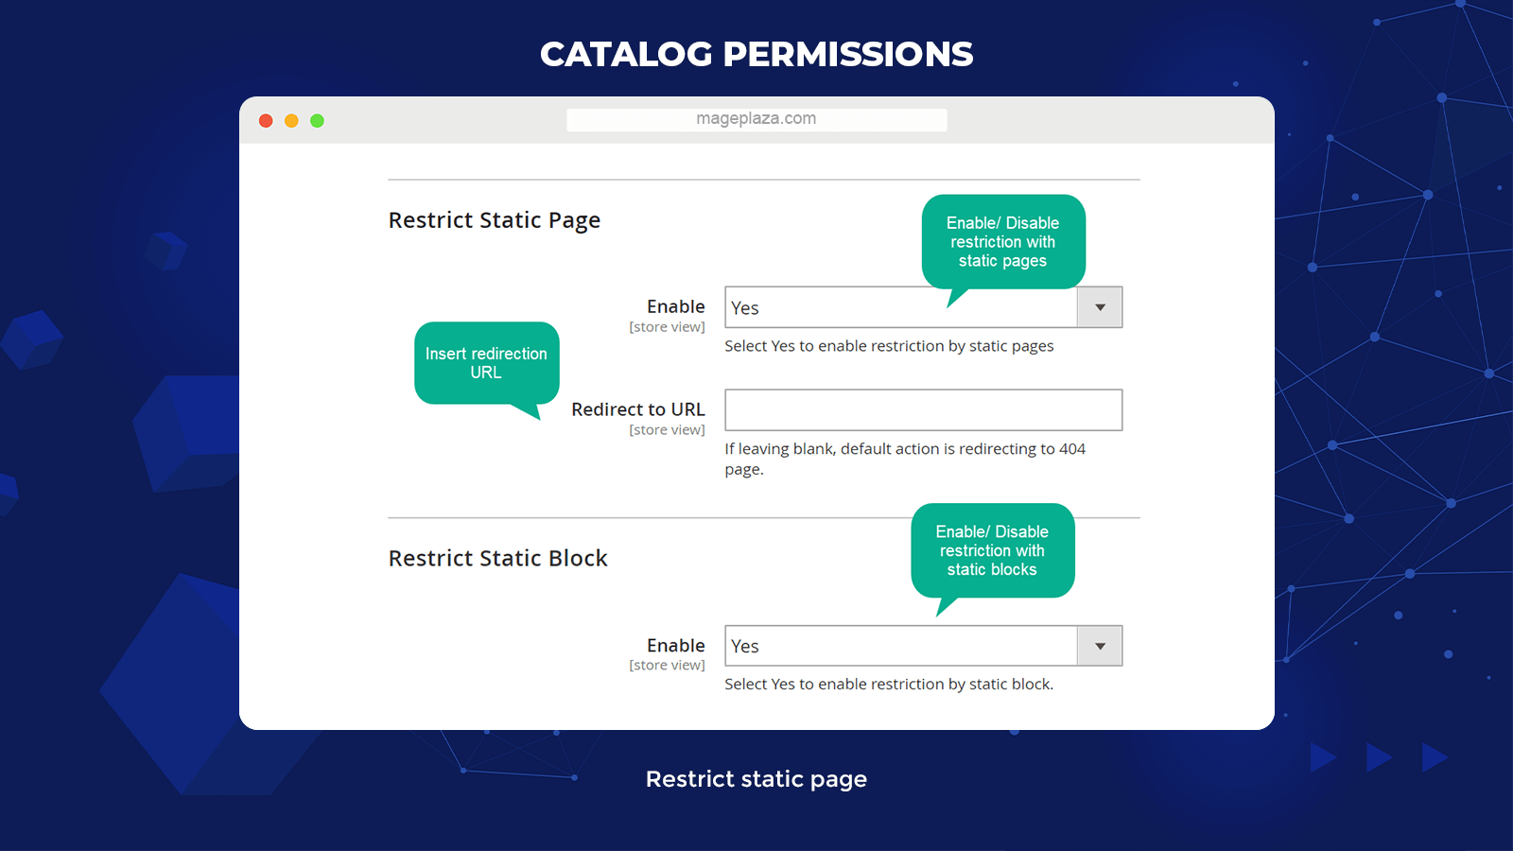The width and height of the screenshot is (1513, 851).
Task: Select the browser address bar showing mageplaza.com
Action: 756,118
